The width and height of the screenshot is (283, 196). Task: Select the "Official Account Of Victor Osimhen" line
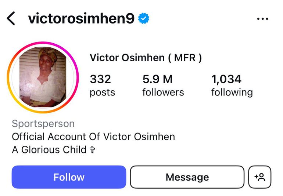tap(93, 137)
